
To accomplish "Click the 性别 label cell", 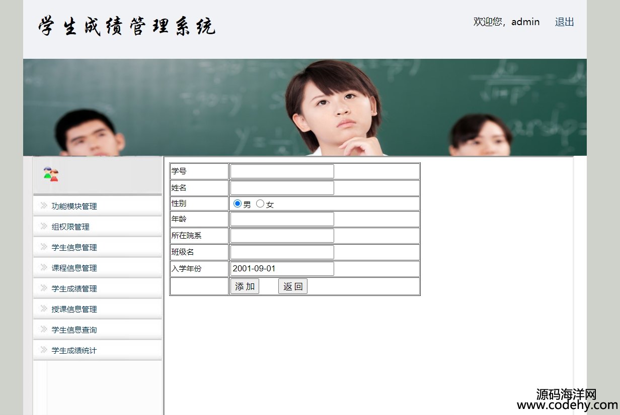I will coord(199,203).
